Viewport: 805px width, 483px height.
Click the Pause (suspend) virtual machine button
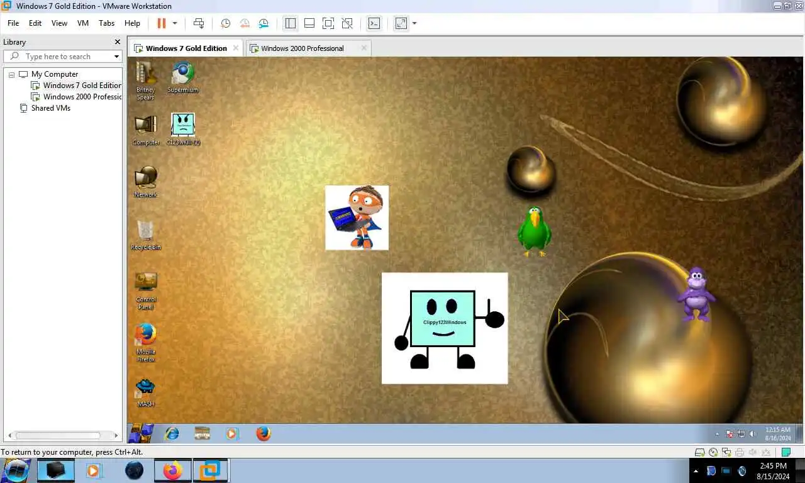(161, 23)
